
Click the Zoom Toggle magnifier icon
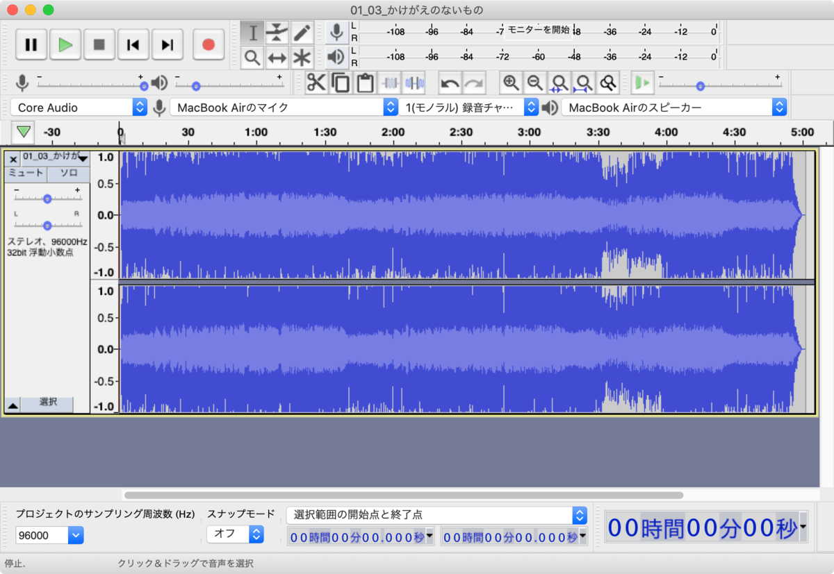click(x=609, y=83)
